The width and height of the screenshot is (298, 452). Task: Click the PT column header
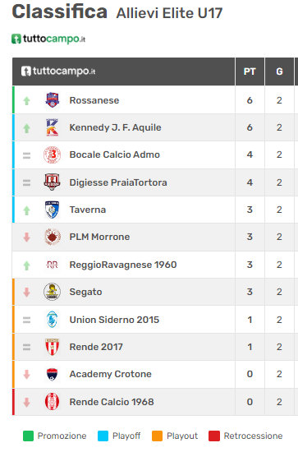pos(250,71)
